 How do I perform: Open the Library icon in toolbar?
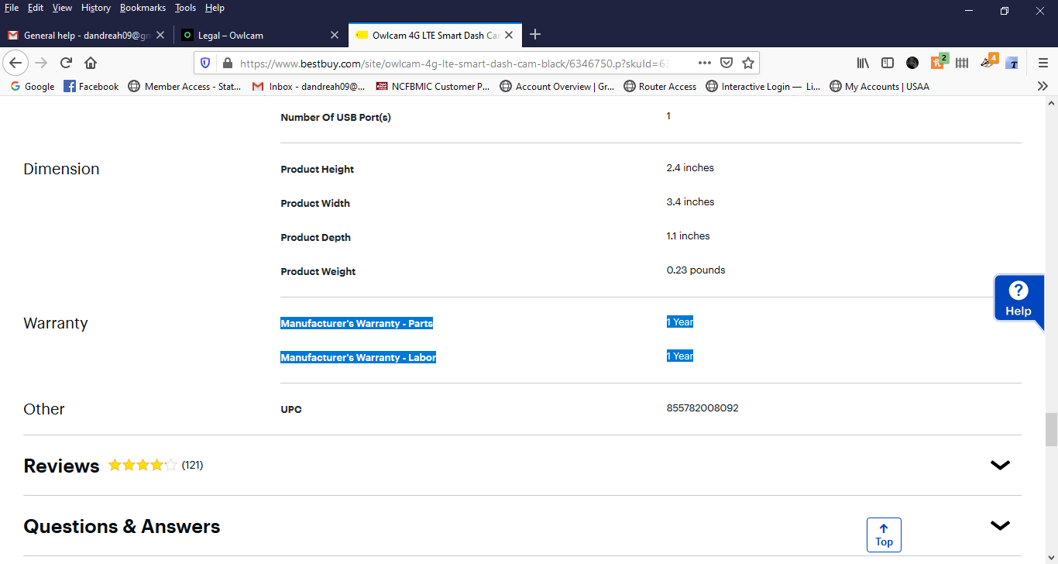pos(863,63)
